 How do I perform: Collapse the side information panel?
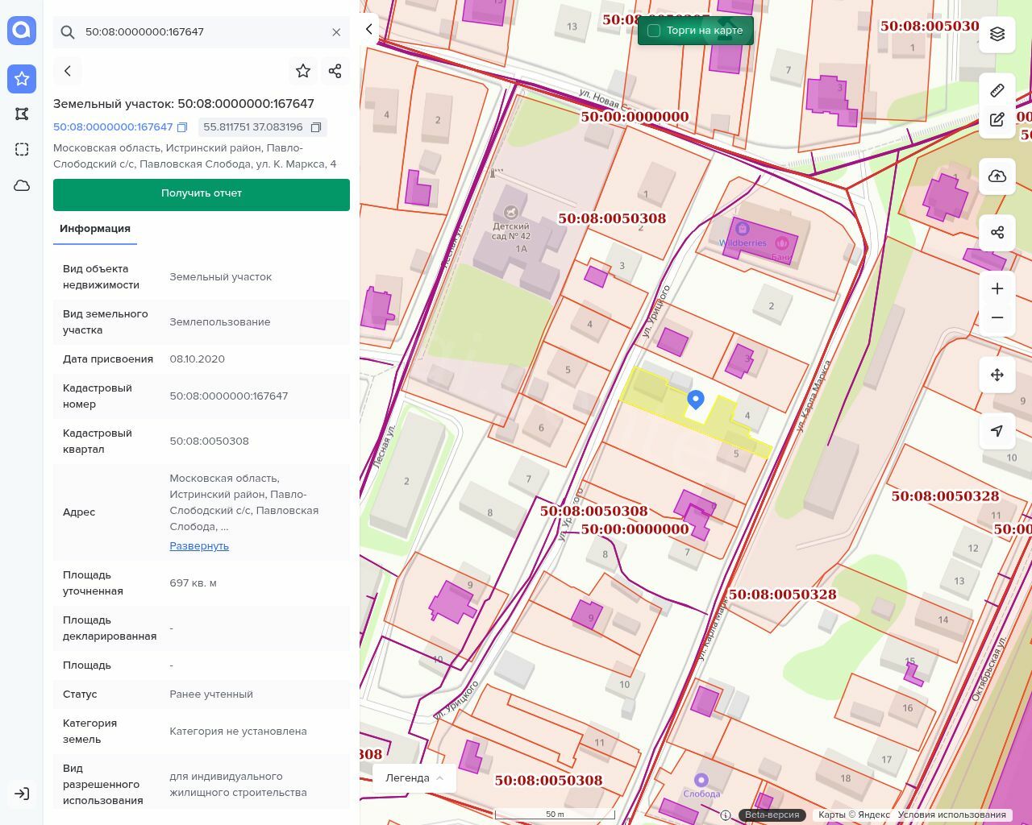pos(369,29)
